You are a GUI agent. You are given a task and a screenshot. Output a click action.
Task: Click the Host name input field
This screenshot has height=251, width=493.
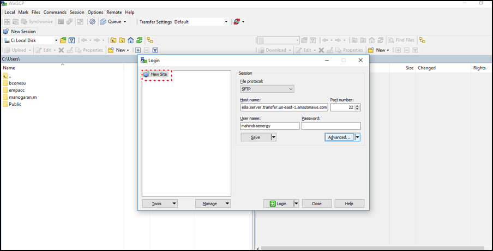click(x=284, y=107)
